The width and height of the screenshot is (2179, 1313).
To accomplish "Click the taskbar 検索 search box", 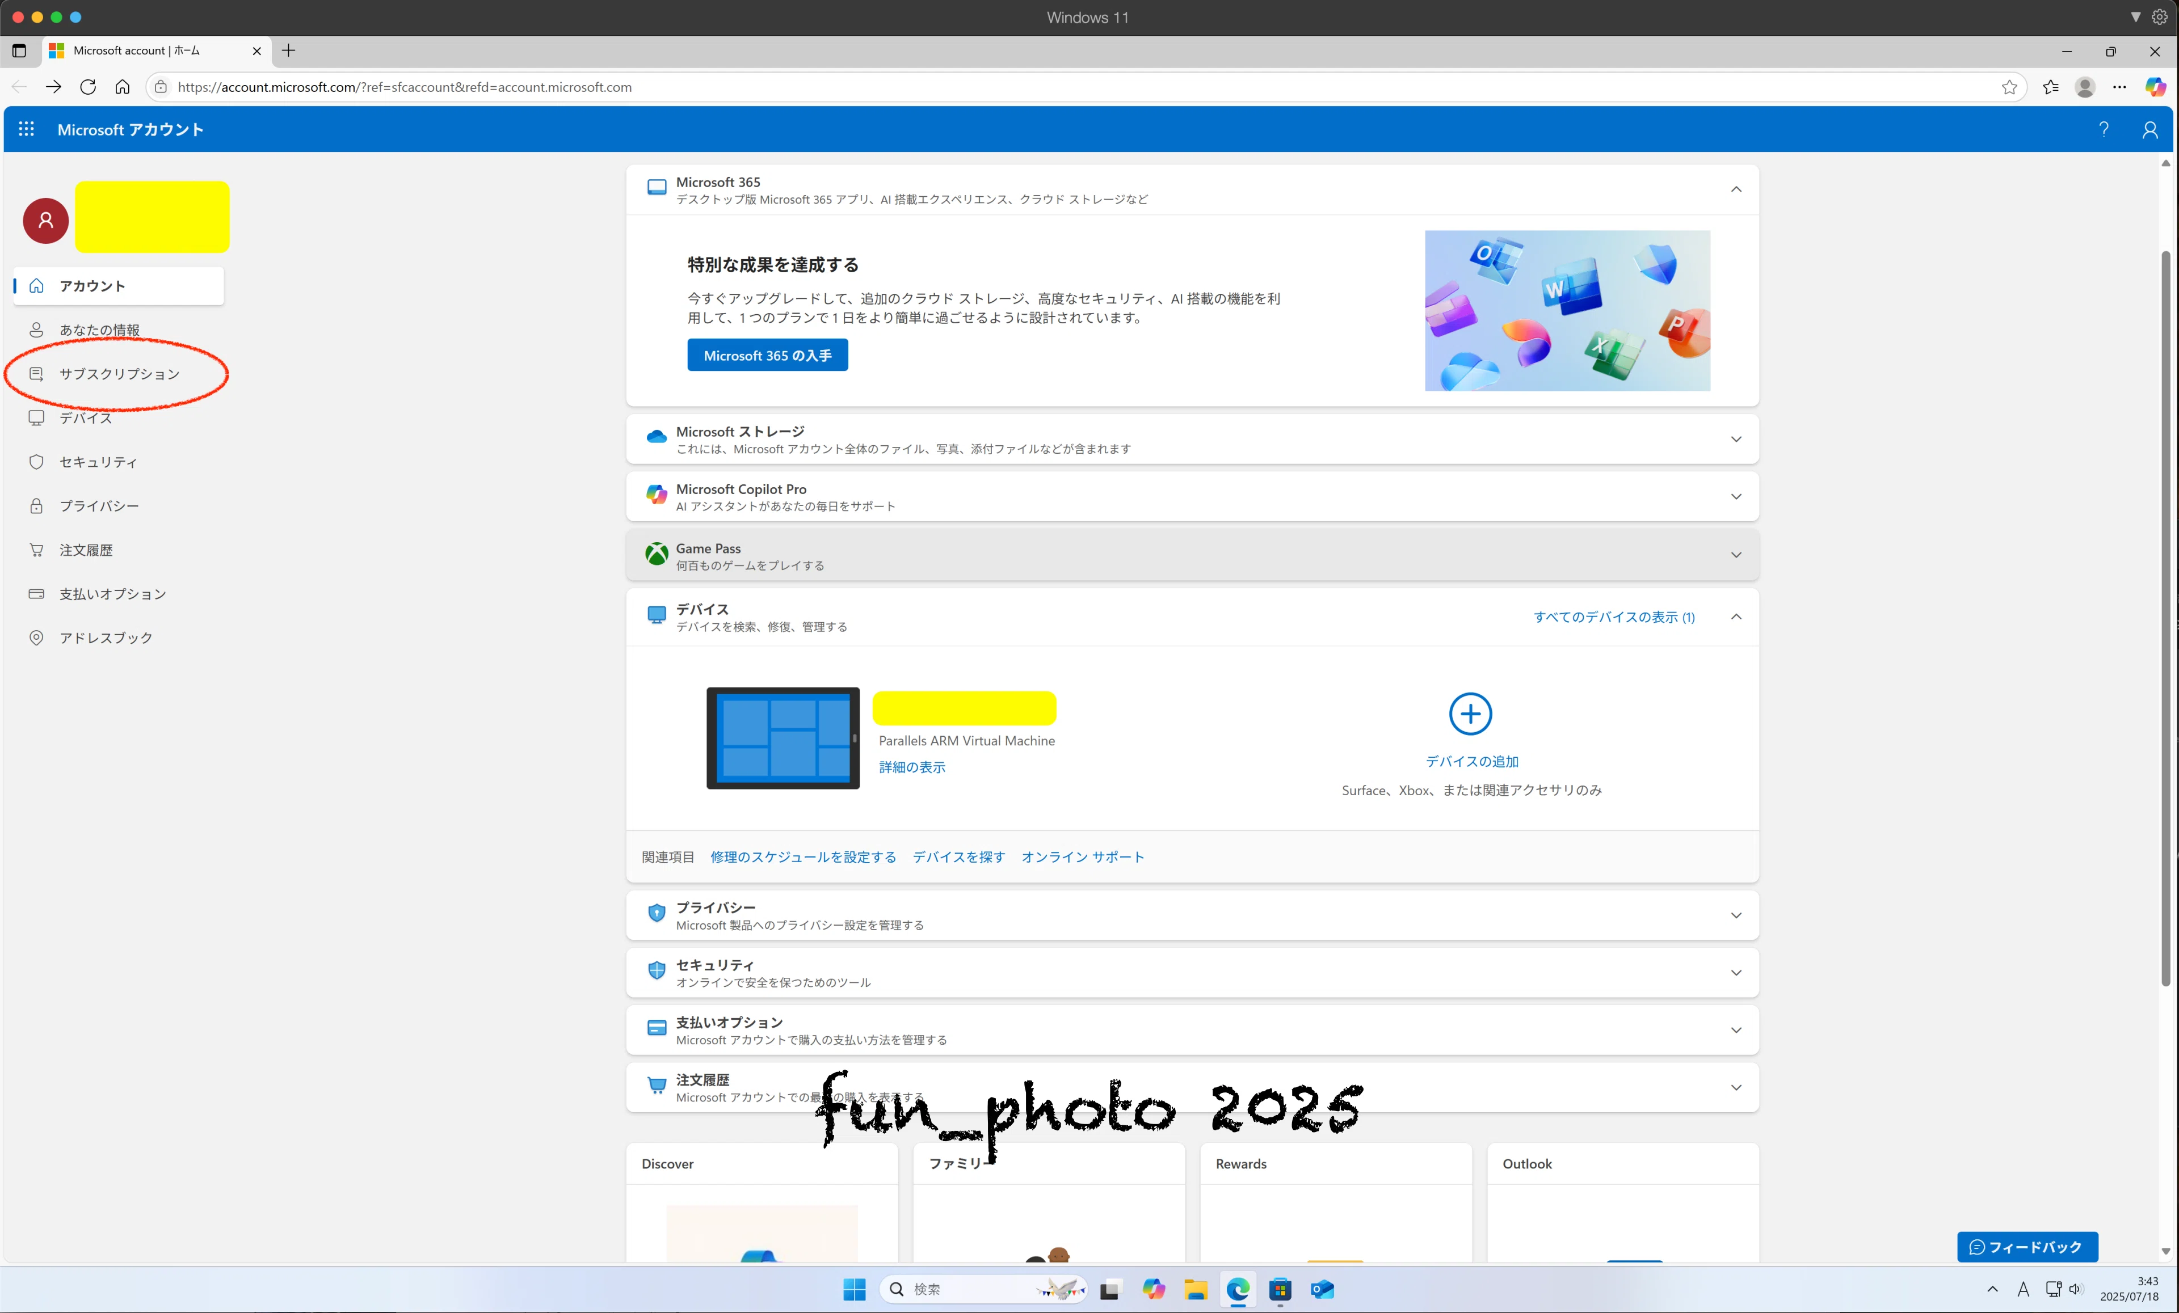I will tap(983, 1289).
